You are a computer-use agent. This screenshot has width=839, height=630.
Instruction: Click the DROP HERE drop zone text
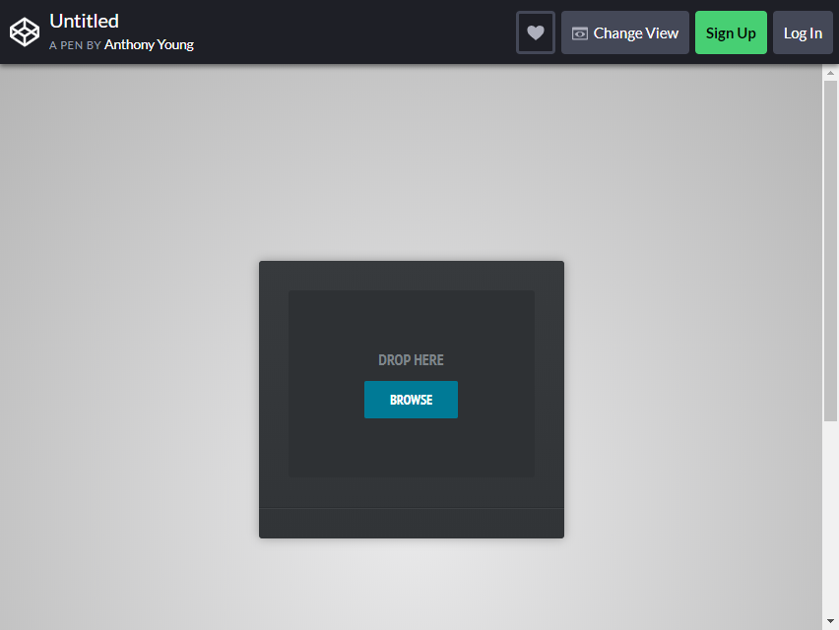point(411,360)
